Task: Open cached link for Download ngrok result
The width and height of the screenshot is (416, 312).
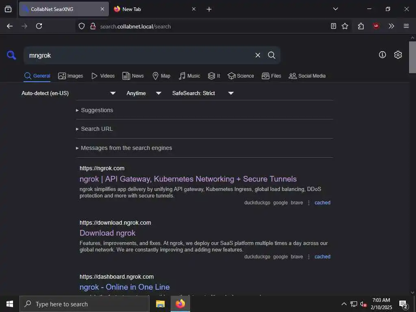Action: coord(322,257)
